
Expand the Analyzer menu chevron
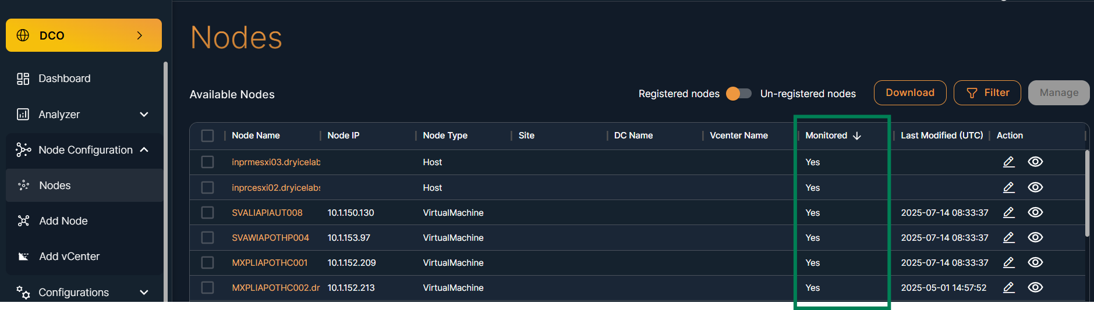click(144, 115)
